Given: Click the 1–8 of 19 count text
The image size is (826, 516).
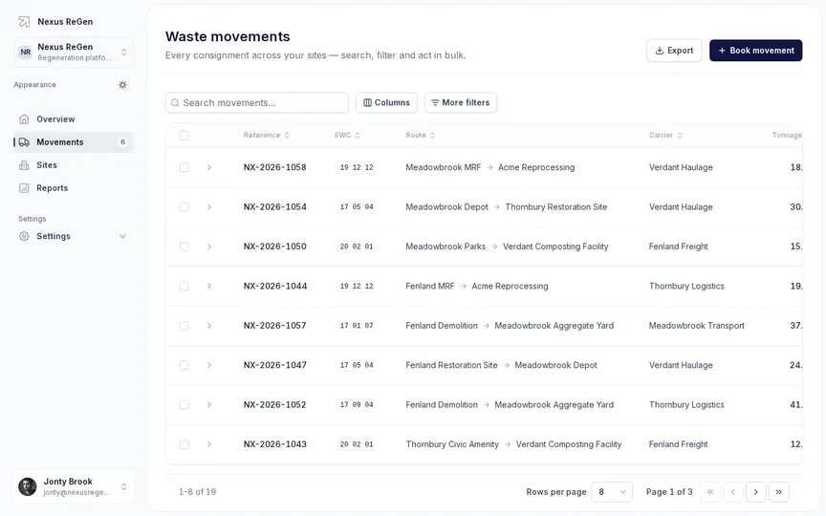Looking at the screenshot, I should pyautogui.click(x=197, y=492).
